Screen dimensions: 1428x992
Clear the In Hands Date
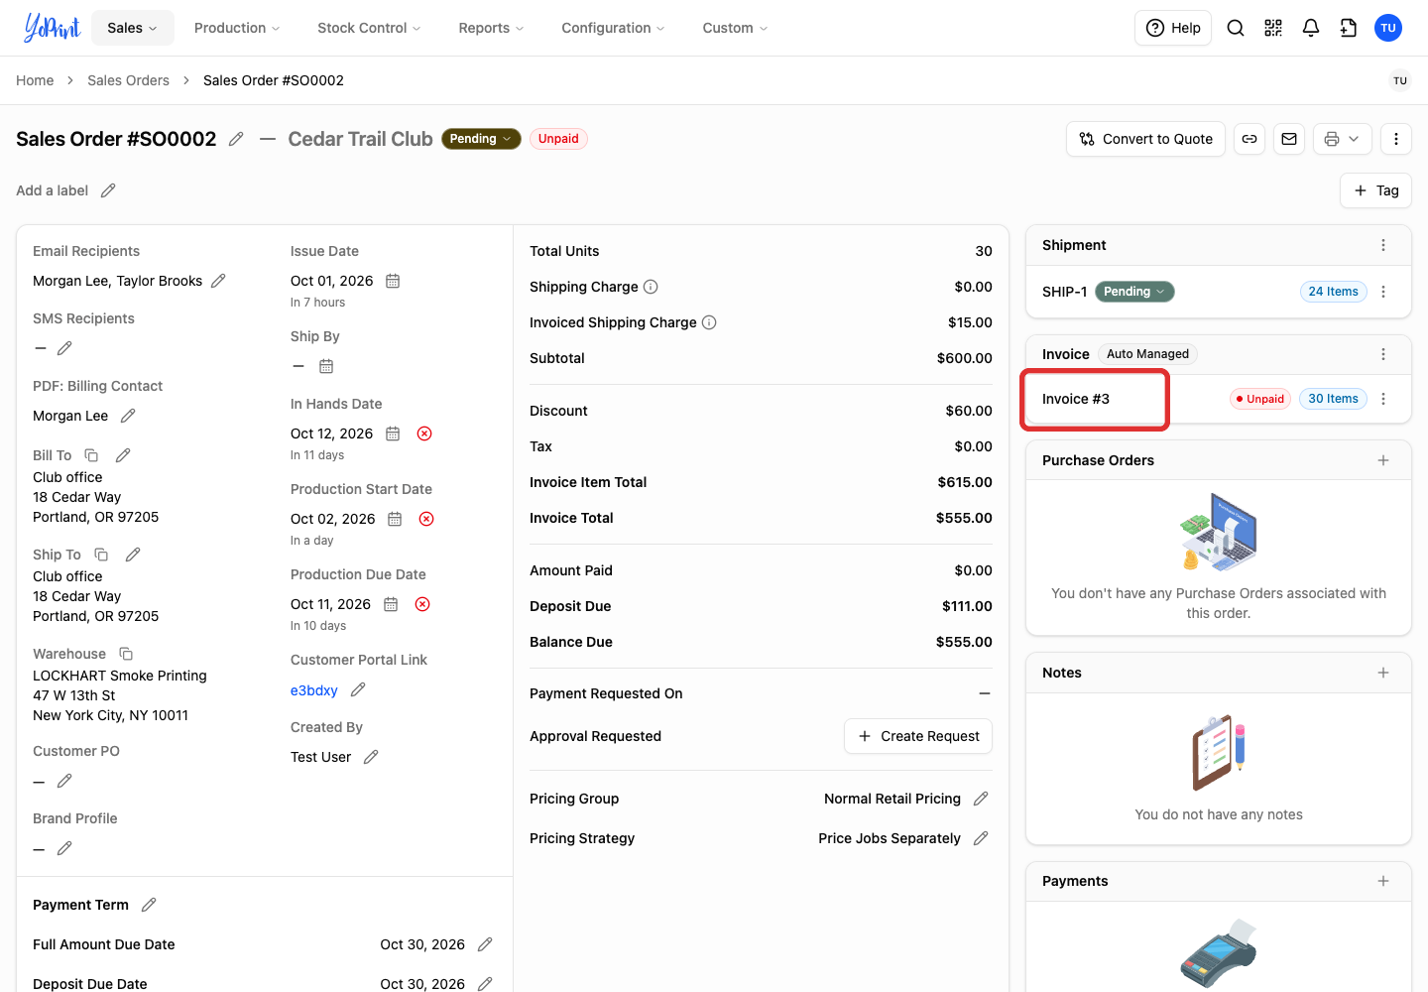(x=424, y=434)
